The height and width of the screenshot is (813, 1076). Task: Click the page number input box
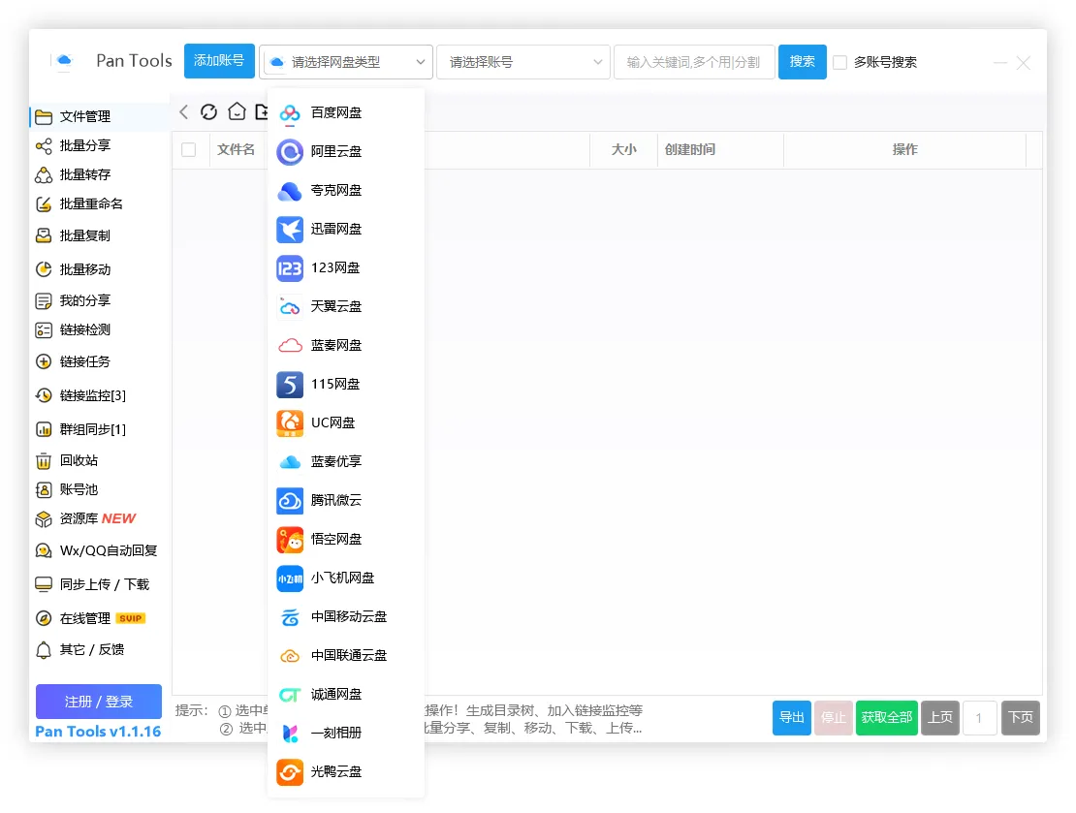pos(980,718)
